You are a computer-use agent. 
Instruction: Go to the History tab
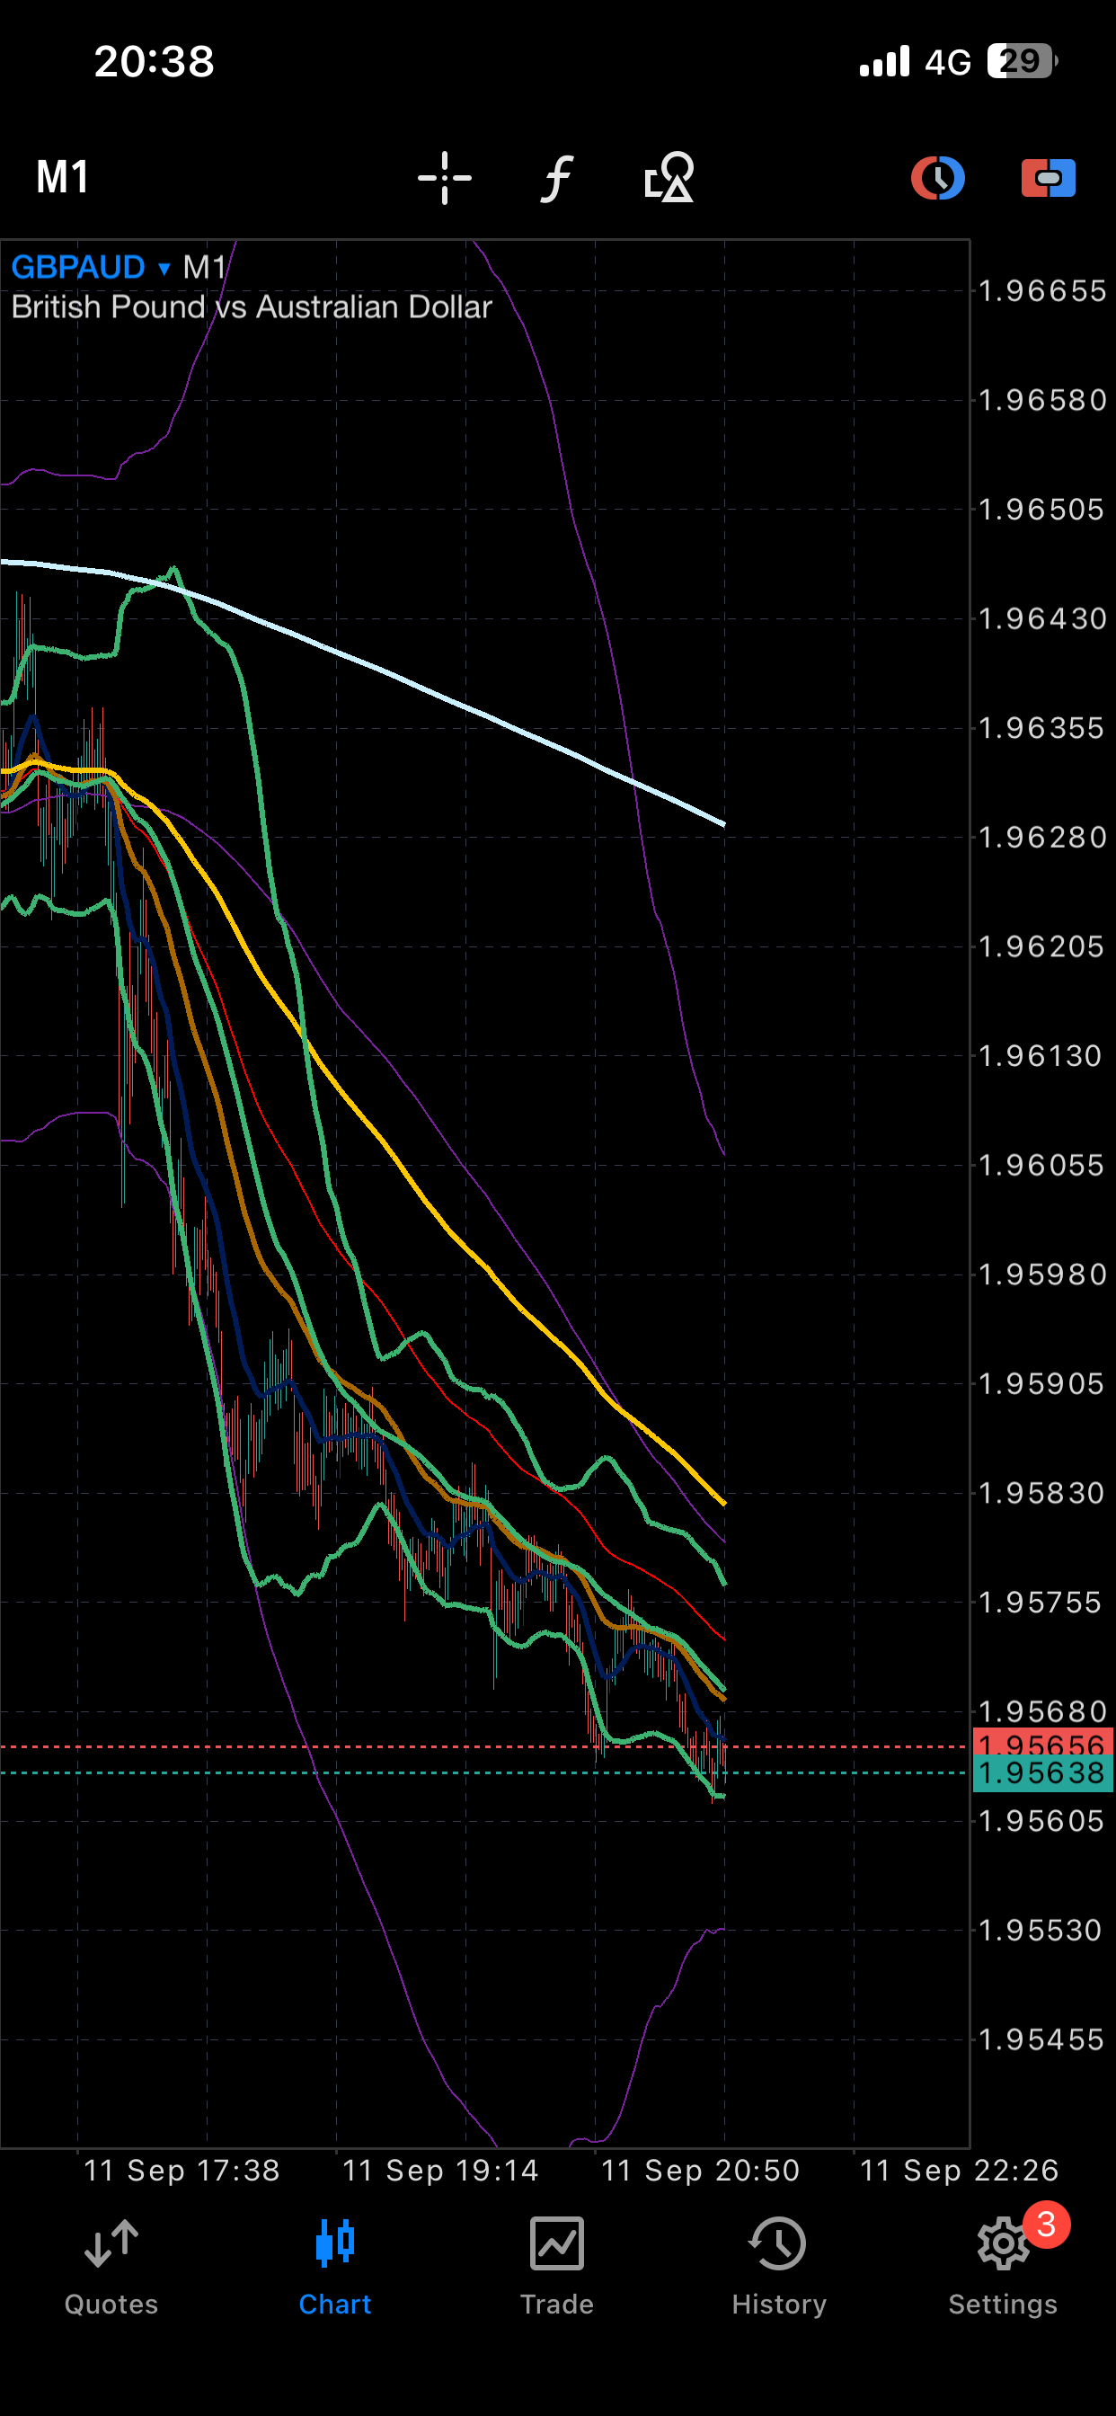point(779,2266)
